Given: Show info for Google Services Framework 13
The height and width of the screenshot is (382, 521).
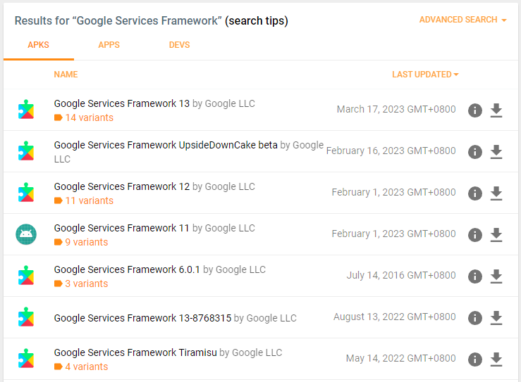Looking at the screenshot, I should (x=475, y=110).
